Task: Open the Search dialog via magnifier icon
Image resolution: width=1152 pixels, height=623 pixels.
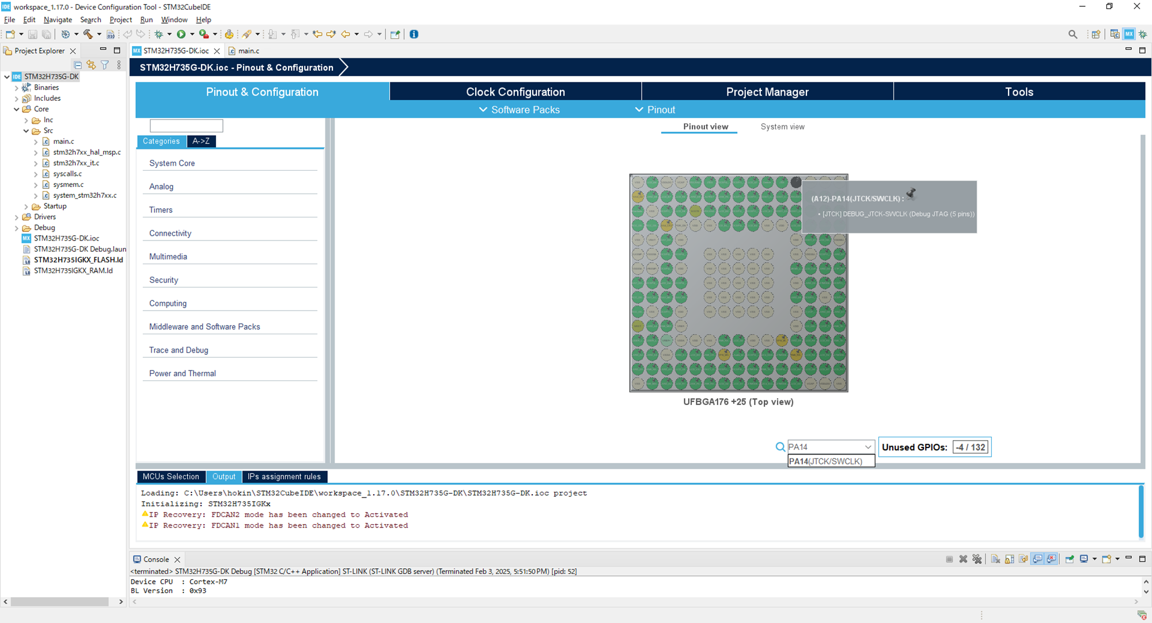Action: pos(1073,34)
